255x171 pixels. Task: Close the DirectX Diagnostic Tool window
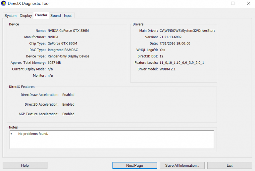(x=248, y=3)
